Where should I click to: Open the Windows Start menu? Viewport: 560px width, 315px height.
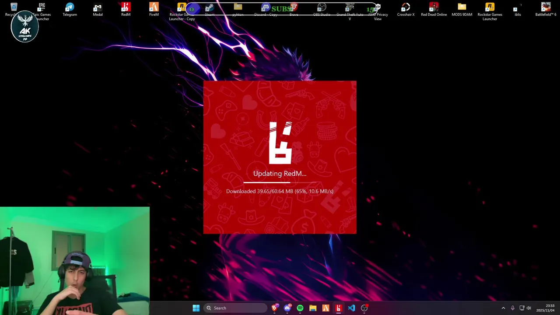196,308
